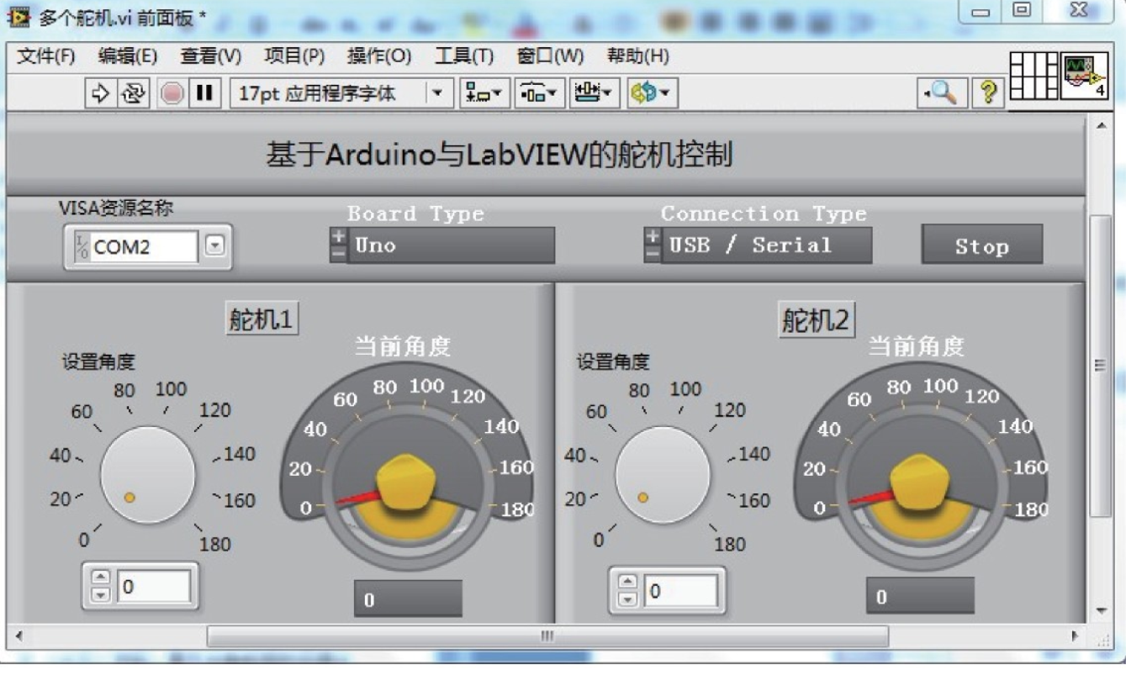This screenshot has height=675, width=1126.
Task: Open the Distribute Objects toolbar menu
Action: (x=540, y=92)
